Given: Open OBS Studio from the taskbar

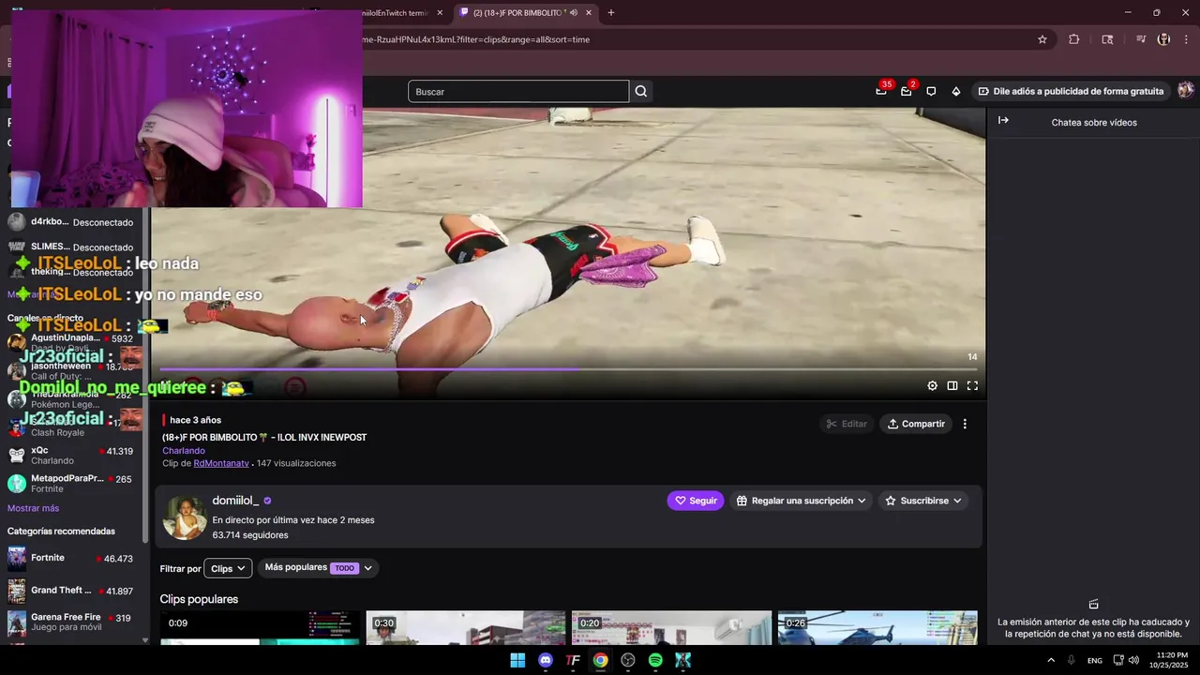Looking at the screenshot, I should point(628,660).
